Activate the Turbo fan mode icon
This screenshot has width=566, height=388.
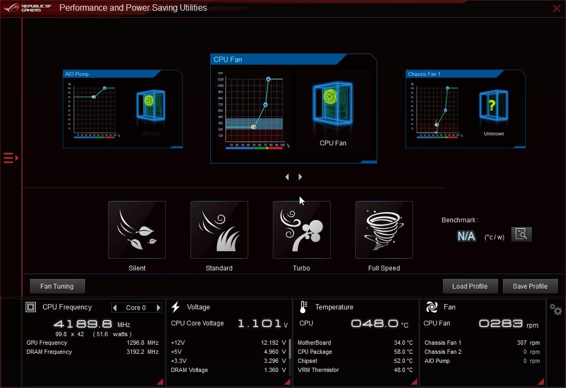302,230
